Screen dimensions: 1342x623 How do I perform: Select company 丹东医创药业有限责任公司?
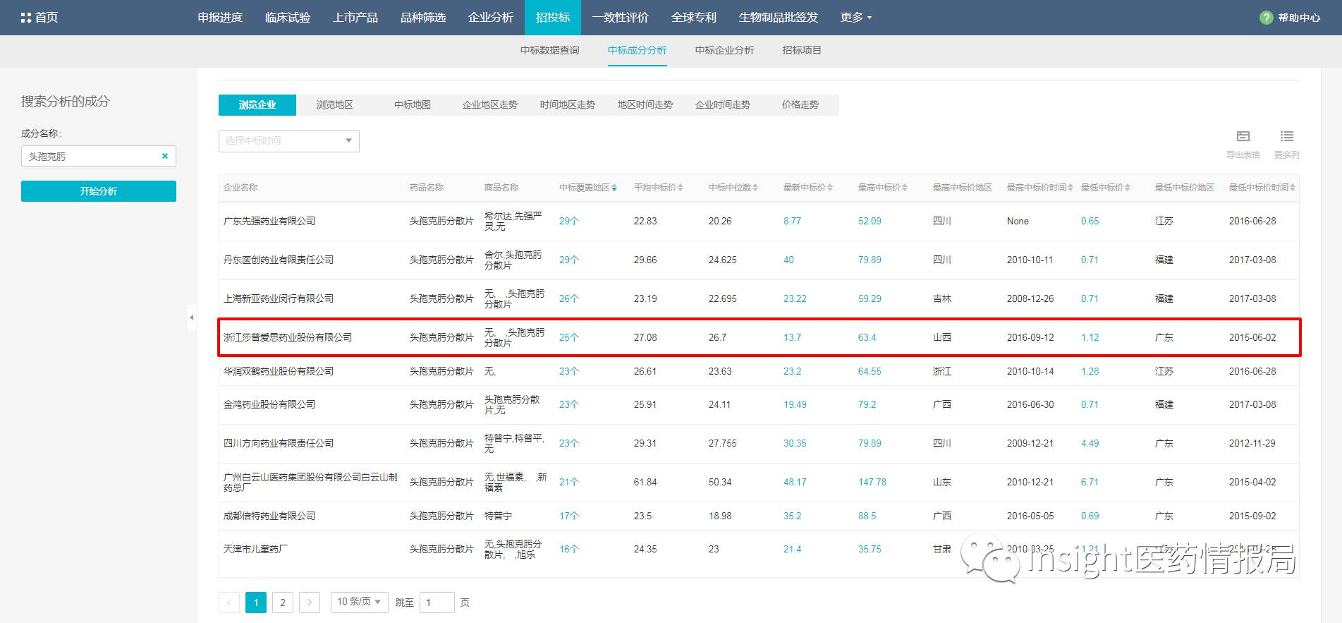tap(279, 260)
